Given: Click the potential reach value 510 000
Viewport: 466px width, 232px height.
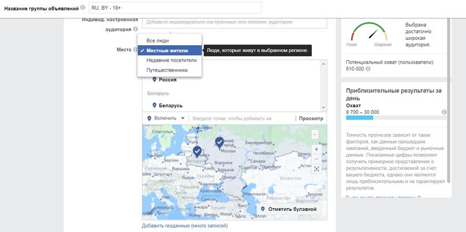Looking at the screenshot, I should (x=355, y=68).
